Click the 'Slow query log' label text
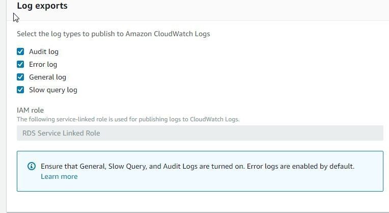The width and height of the screenshot is (389, 213). (53, 90)
